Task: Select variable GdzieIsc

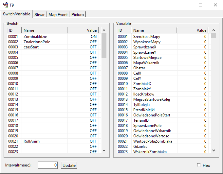Action: click(x=164, y=147)
